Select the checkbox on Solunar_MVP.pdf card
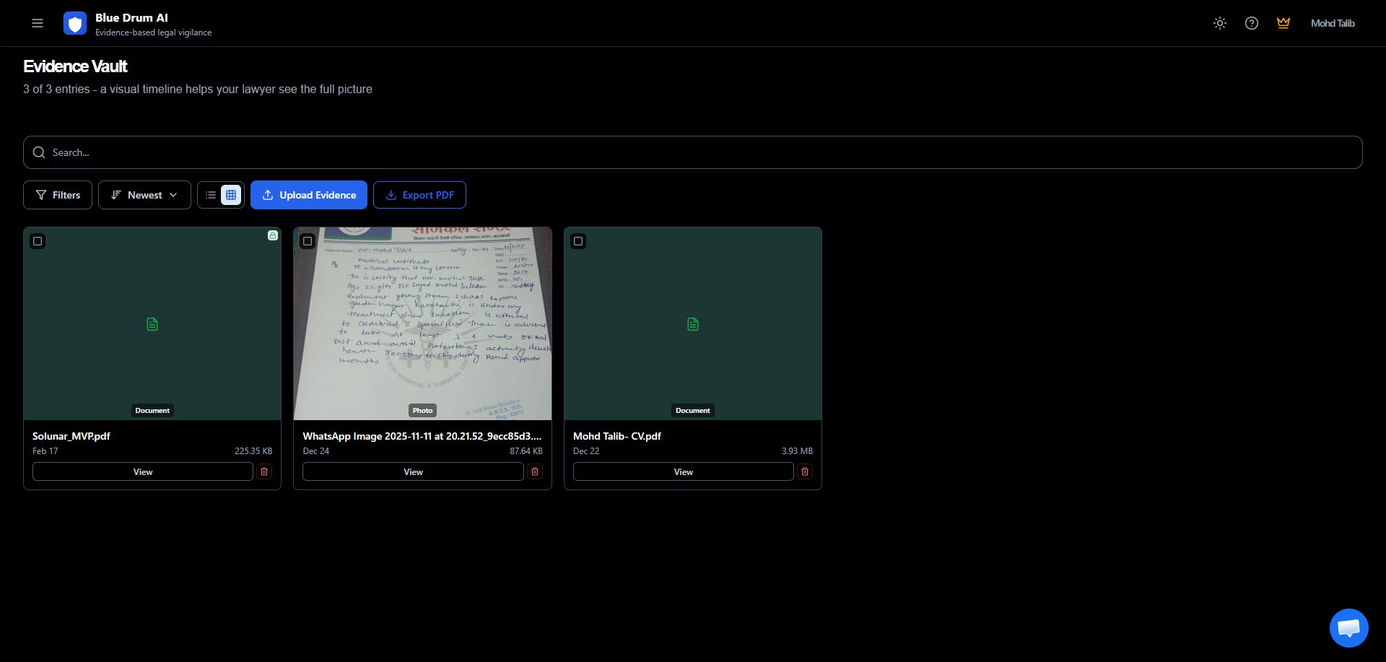The width and height of the screenshot is (1386, 662). pyautogui.click(x=38, y=241)
